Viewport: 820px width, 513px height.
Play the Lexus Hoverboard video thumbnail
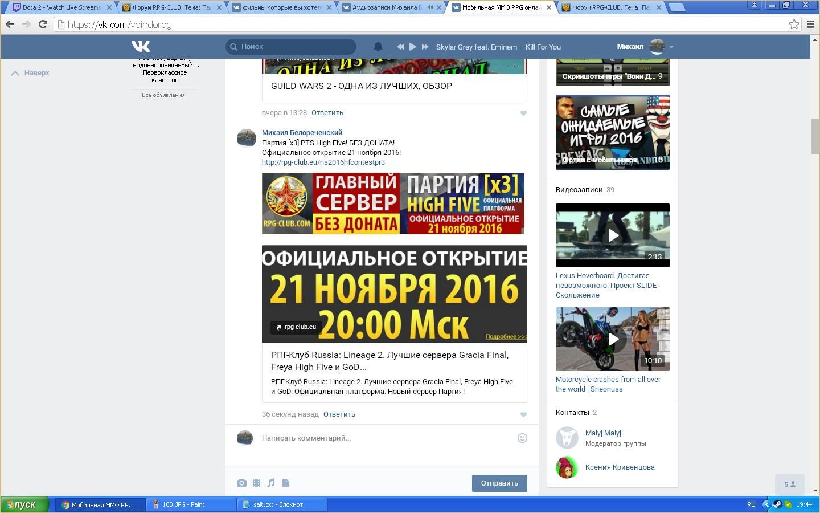click(613, 235)
